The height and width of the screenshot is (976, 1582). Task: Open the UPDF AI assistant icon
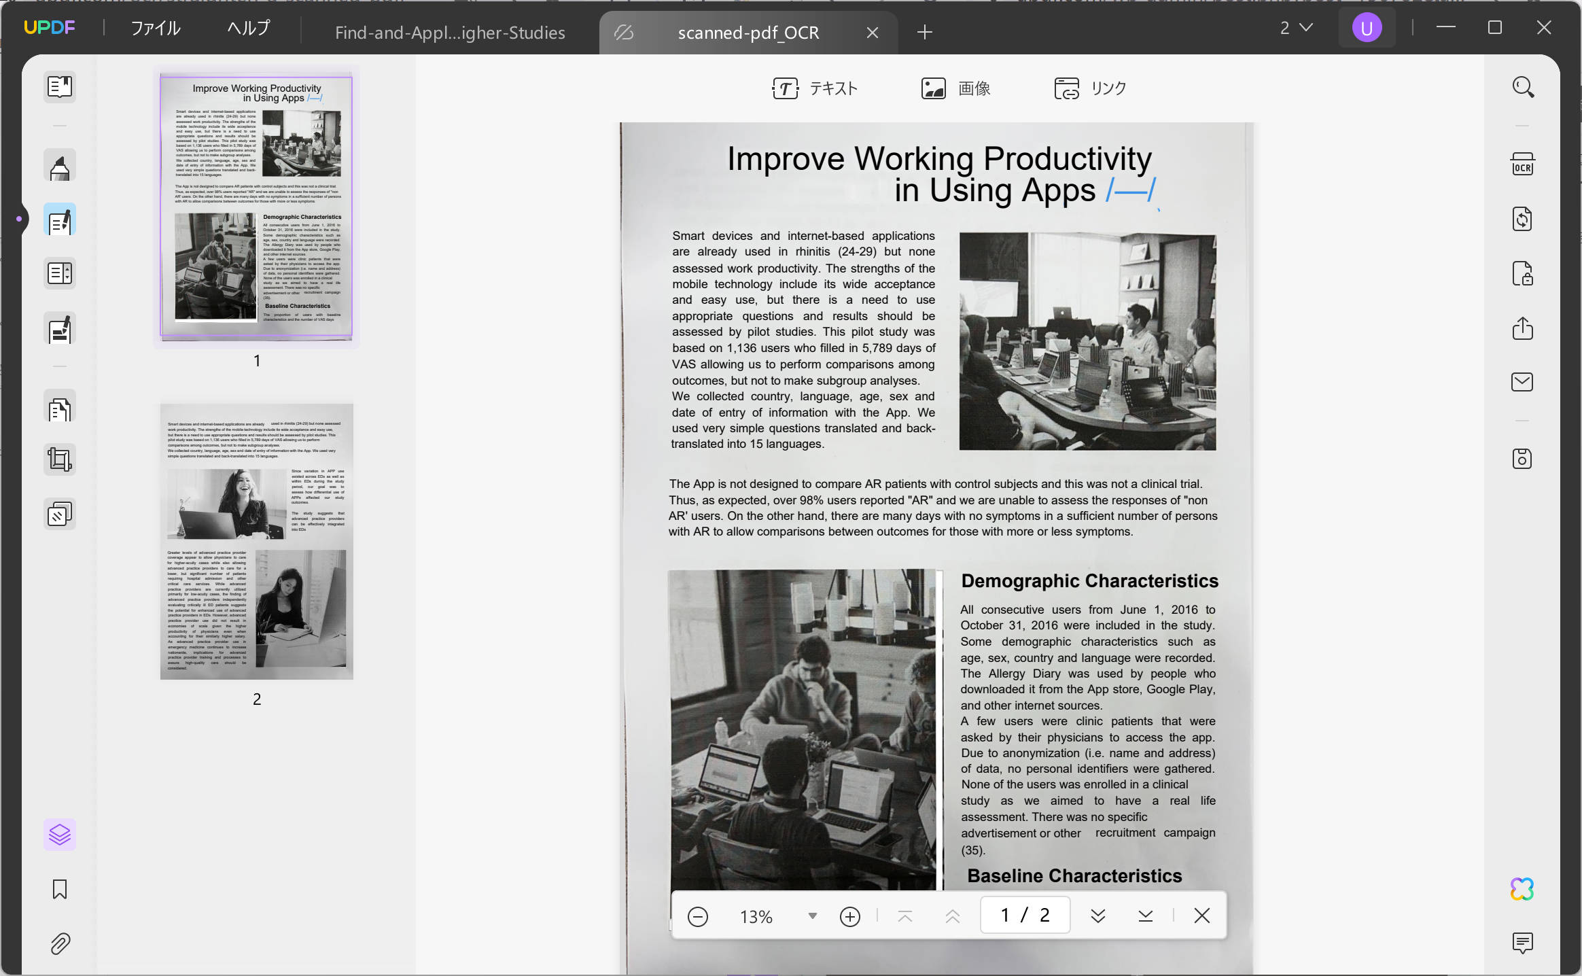[1522, 889]
